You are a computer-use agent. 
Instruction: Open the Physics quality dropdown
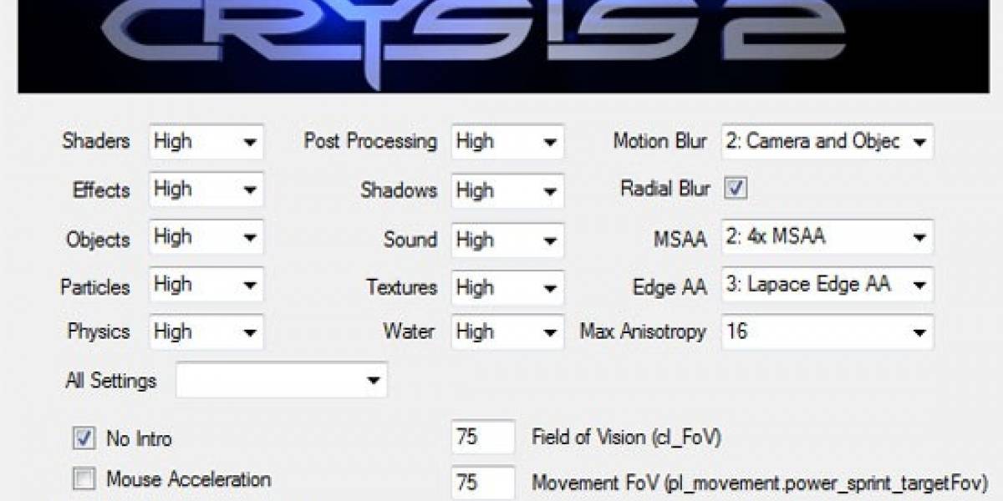[x=206, y=332]
